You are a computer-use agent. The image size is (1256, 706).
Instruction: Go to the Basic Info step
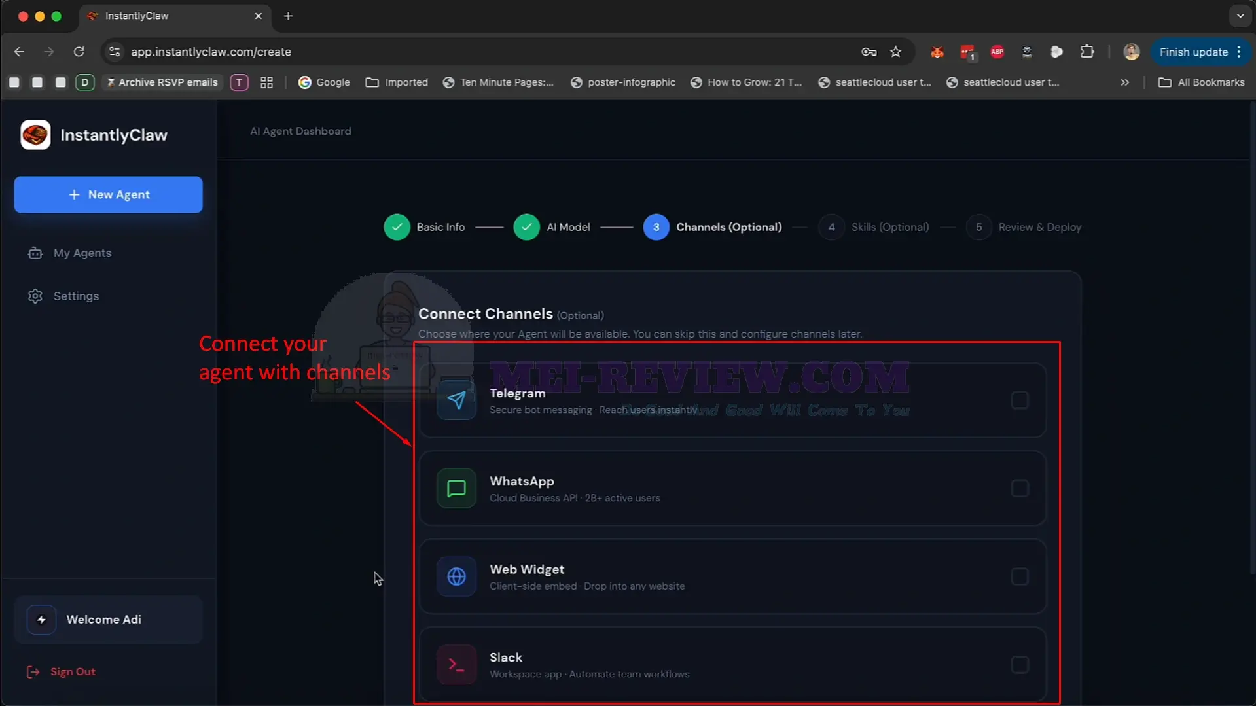(424, 227)
